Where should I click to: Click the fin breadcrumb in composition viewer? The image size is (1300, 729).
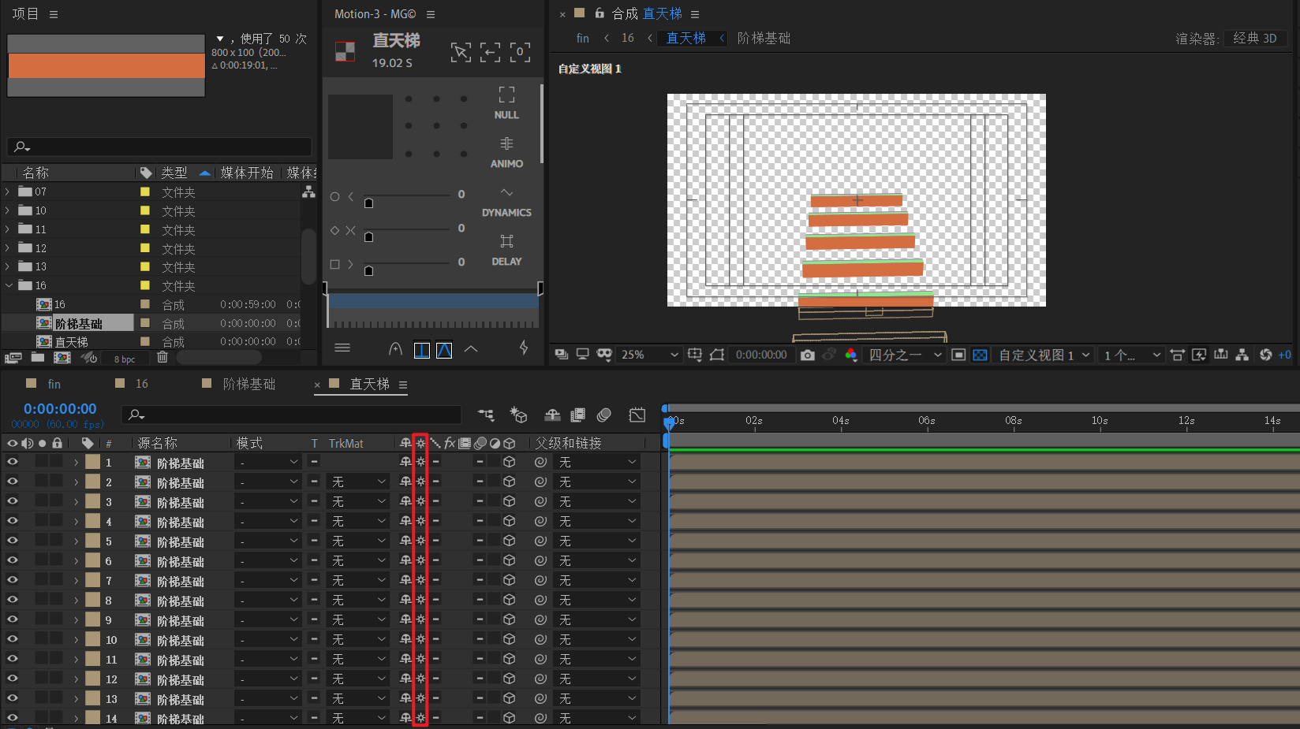tap(582, 38)
